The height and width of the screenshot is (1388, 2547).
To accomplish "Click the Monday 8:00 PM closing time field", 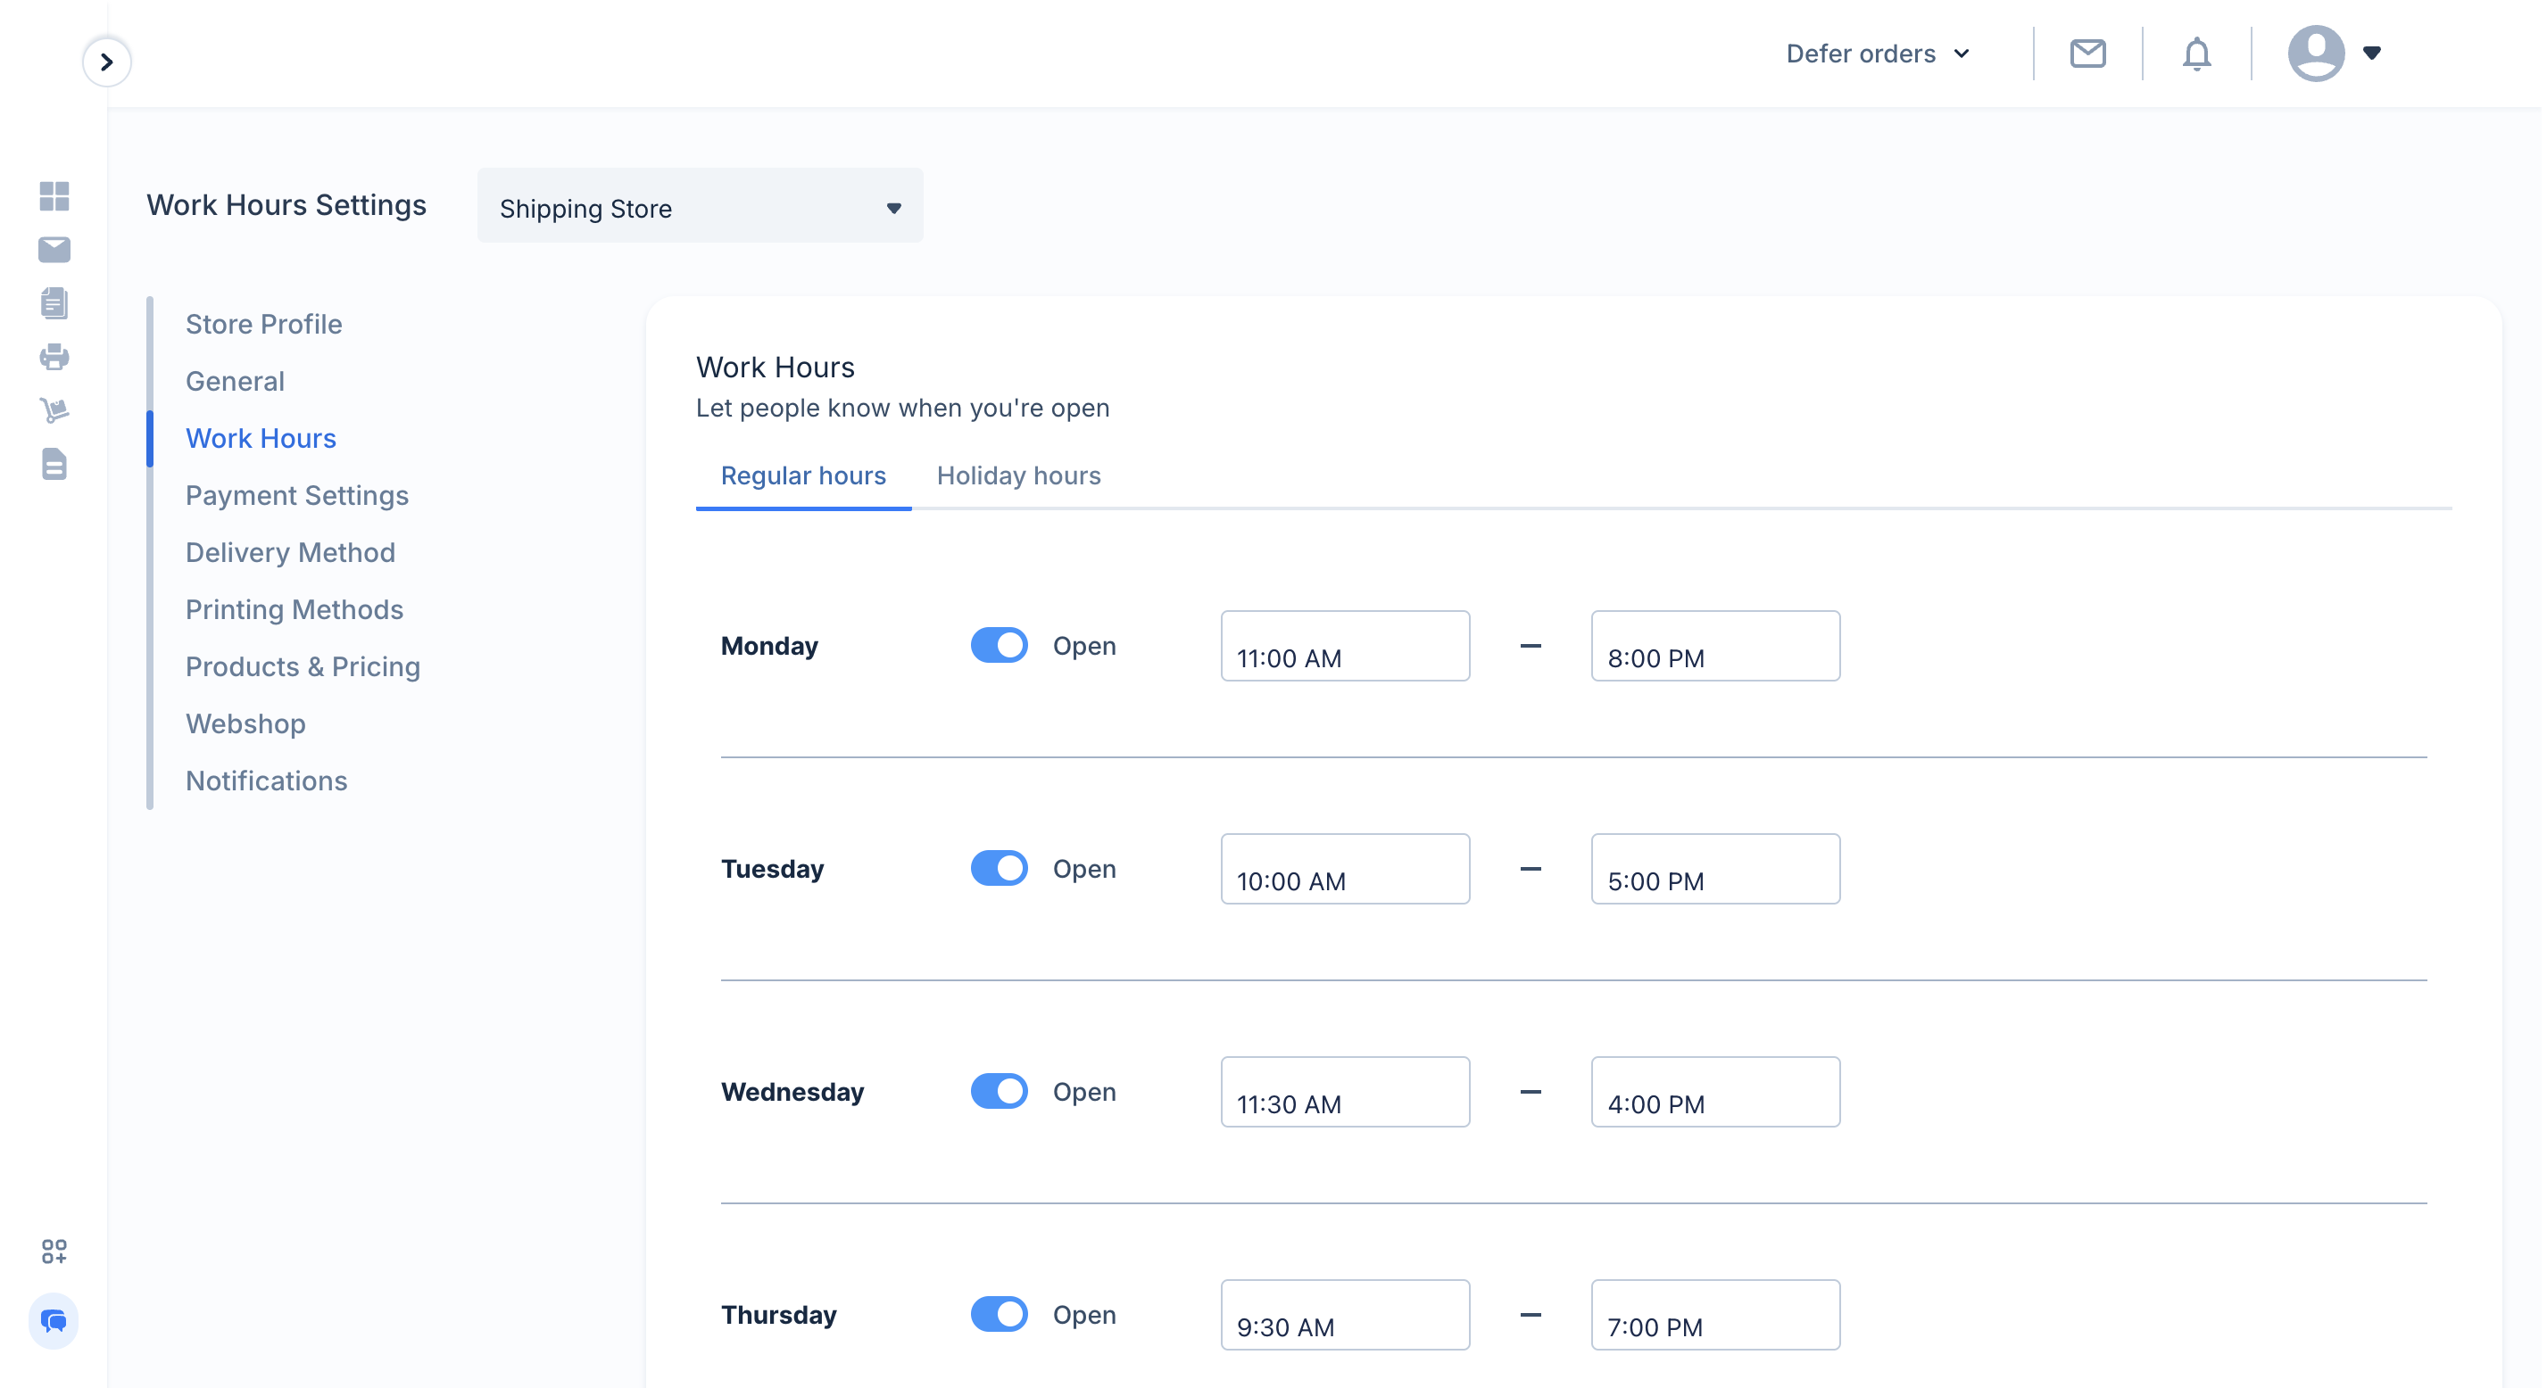I will 1715,647.
